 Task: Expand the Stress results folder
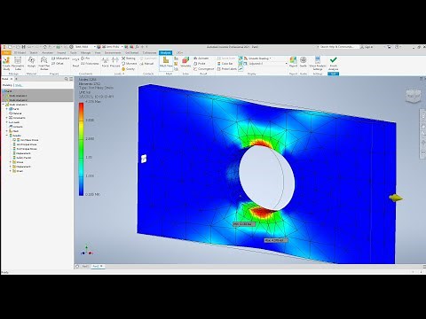click(x=11, y=162)
